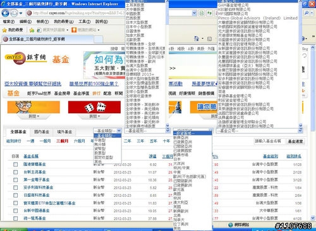
Task: Sort by the 組別排名 column header
Action: (x=294, y=156)
